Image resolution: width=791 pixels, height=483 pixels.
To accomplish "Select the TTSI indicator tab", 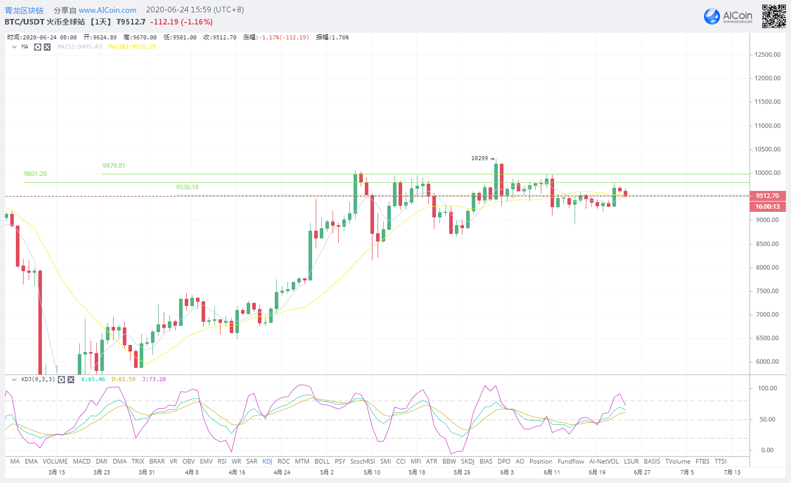I will pos(720,462).
